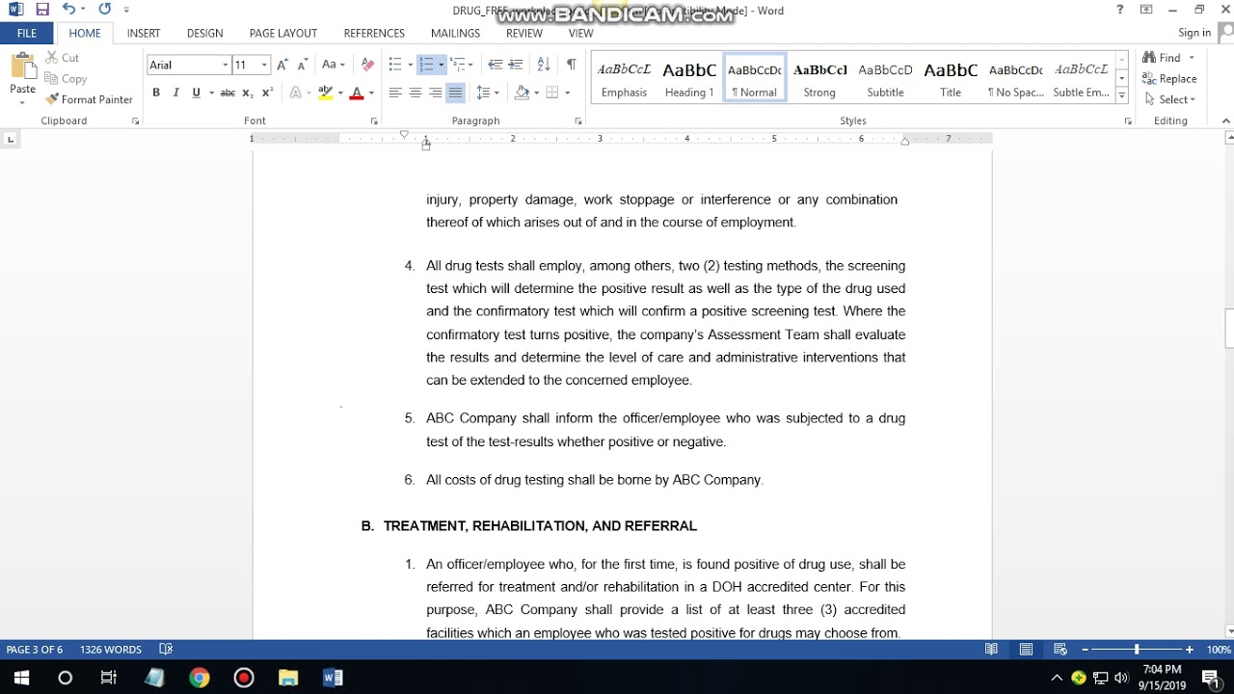1234x694 pixels.
Task: Open the font name dropdown
Action: coord(226,65)
